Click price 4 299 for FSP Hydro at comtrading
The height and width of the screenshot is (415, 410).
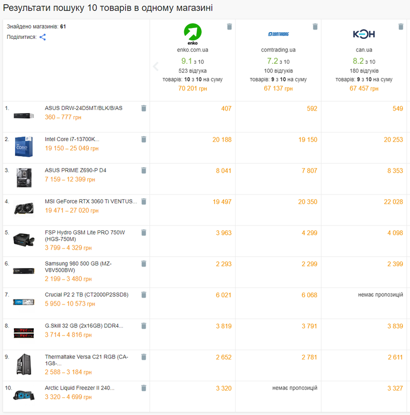click(x=309, y=233)
